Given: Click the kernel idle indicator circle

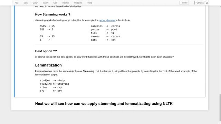Looking at the screenshot, I should pos(207,3).
